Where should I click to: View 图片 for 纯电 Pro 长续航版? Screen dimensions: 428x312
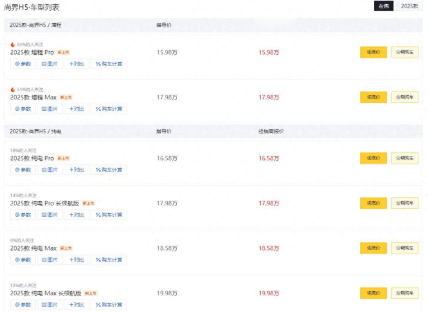click(x=50, y=215)
